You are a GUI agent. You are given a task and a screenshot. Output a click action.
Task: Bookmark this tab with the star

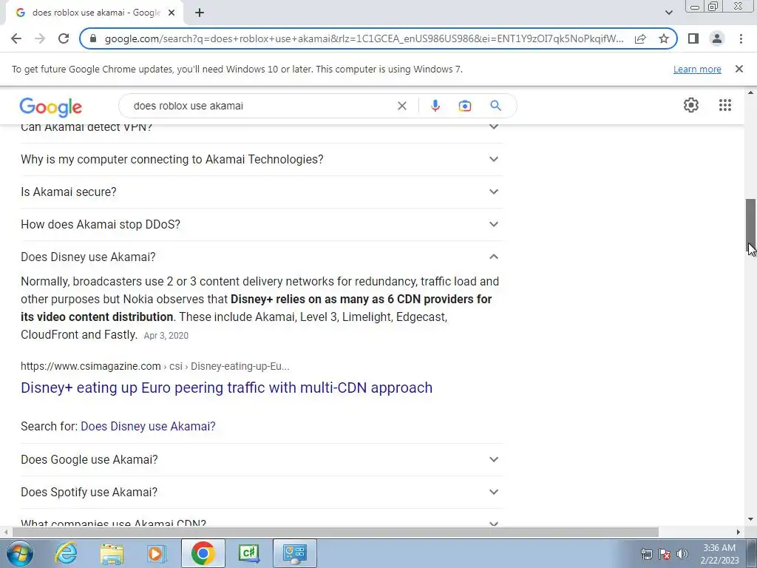coord(664,38)
